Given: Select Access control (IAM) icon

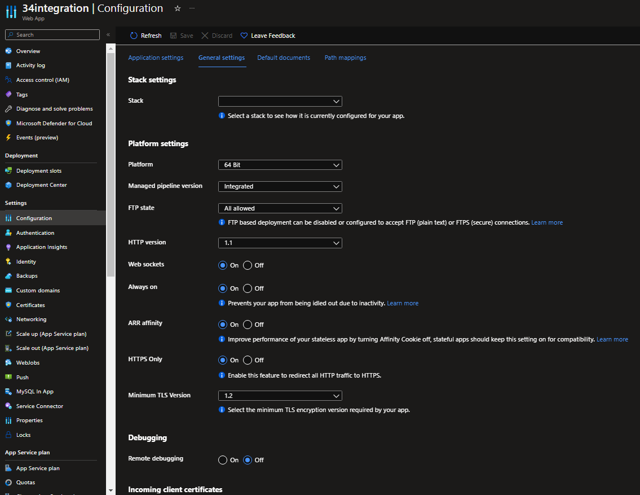Looking at the screenshot, I should coord(8,80).
